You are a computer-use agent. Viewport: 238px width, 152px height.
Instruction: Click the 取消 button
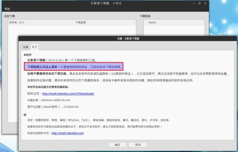pyautogui.click(x=138, y=145)
